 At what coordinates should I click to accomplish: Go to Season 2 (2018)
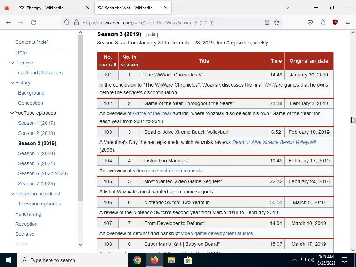(x=37, y=133)
